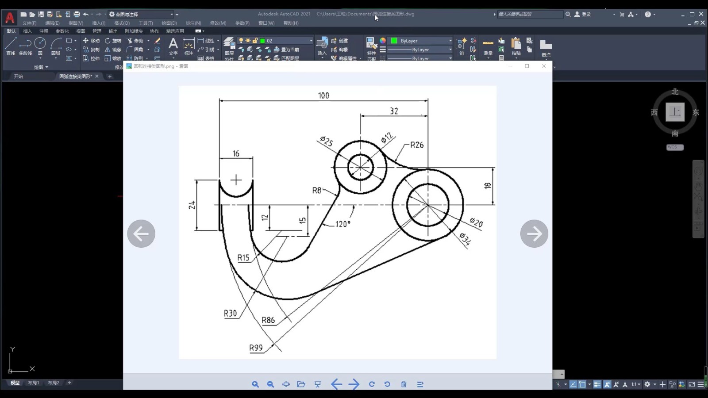
Task: Click the Mirror (镜像) tool
Action: click(x=113, y=50)
